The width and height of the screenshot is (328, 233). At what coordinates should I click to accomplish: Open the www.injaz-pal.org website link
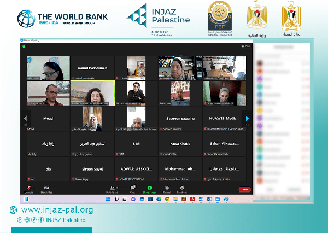point(57,210)
